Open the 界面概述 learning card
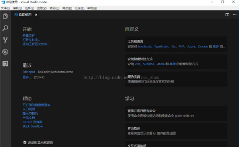Image resolution: width=239 pixels, height=147 pixels. (x=176, y=131)
